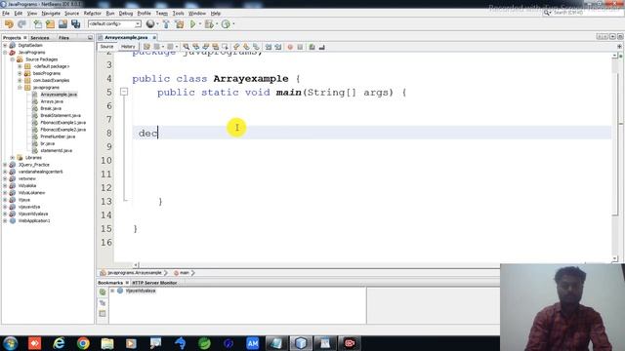Click the javaprograms.Arrayexample breadcrumb
Screen dimensions: 625x351
click(x=135, y=273)
